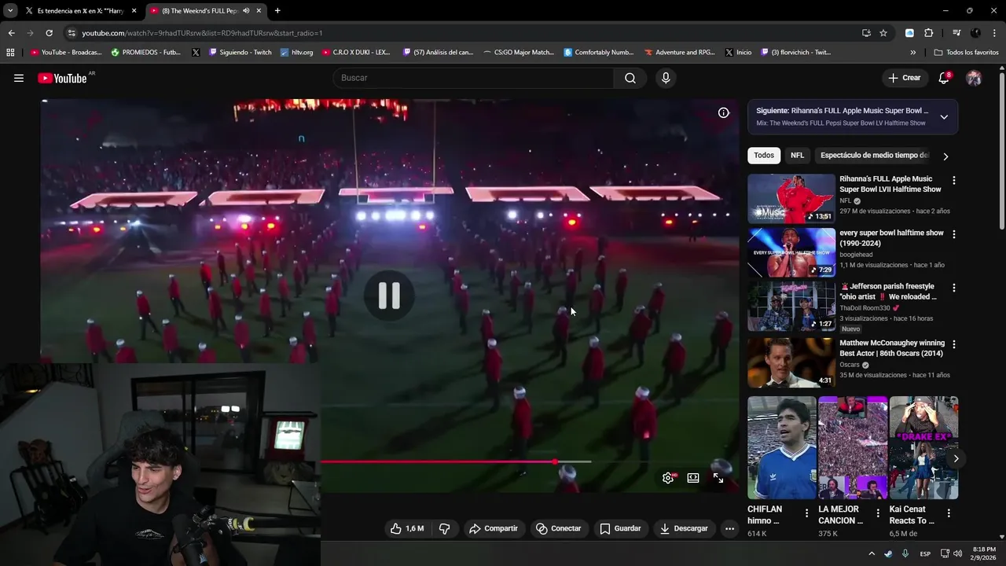Open options for Matthew McConaughey video
Image resolution: width=1006 pixels, height=566 pixels.
tap(954, 344)
